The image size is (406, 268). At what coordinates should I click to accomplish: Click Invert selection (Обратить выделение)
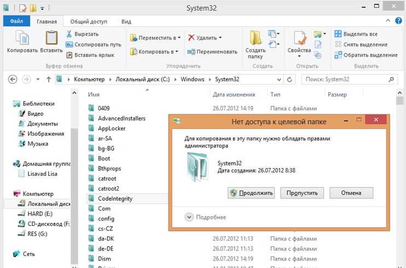pyautogui.click(x=366, y=55)
